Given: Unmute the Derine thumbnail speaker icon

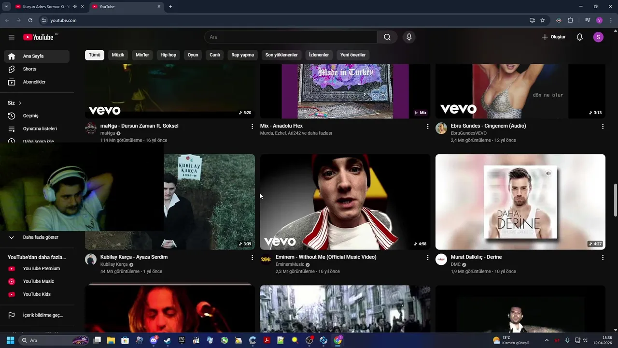Looking at the screenshot, I should coord(548,173).
